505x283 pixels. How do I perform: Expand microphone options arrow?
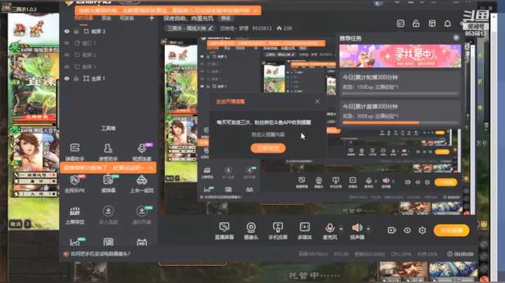[341, 228]
